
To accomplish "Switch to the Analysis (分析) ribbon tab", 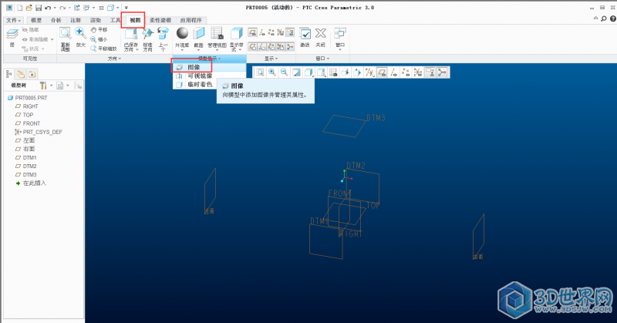I will click(x=56, y=20).
